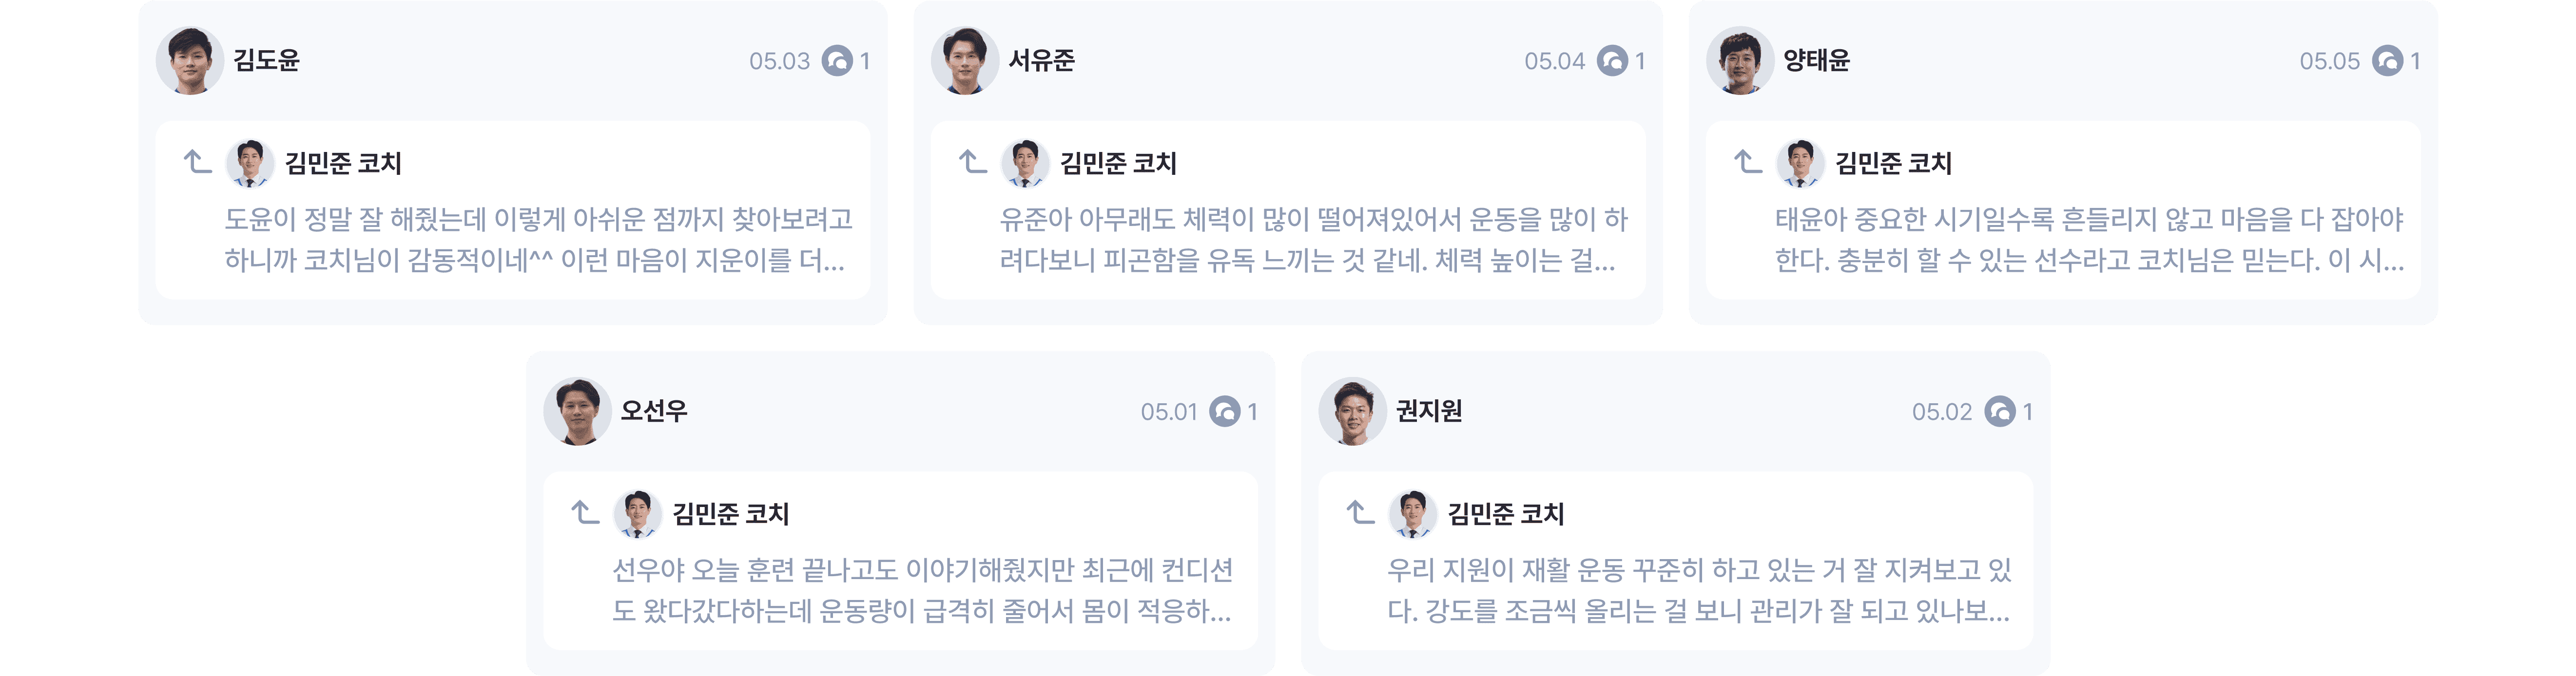This screenshot has width=2576, height=676.
Task: Click the reply arrow in 김도윤's card
Action: (198, 162)
